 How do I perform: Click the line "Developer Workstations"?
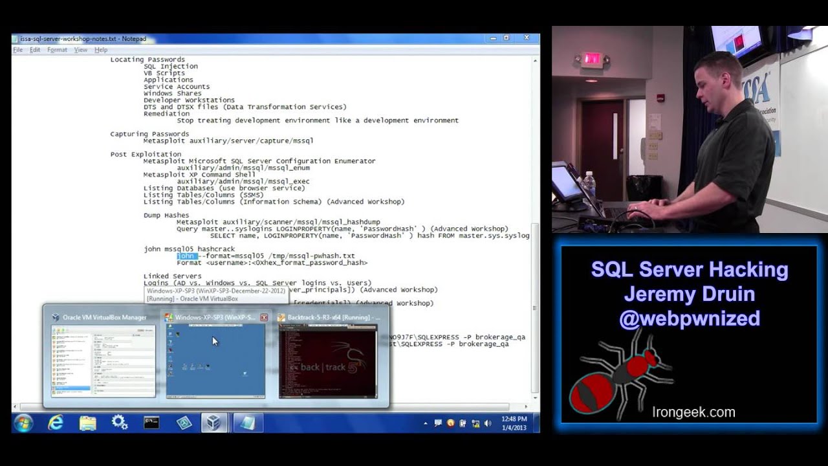(190, 100)
